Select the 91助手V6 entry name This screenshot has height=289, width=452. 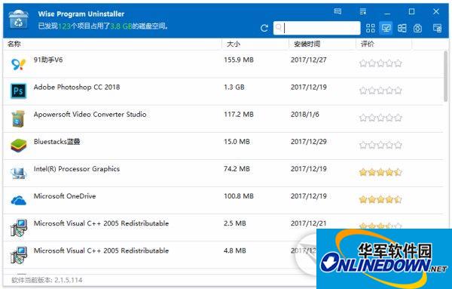tap(48, 60)
